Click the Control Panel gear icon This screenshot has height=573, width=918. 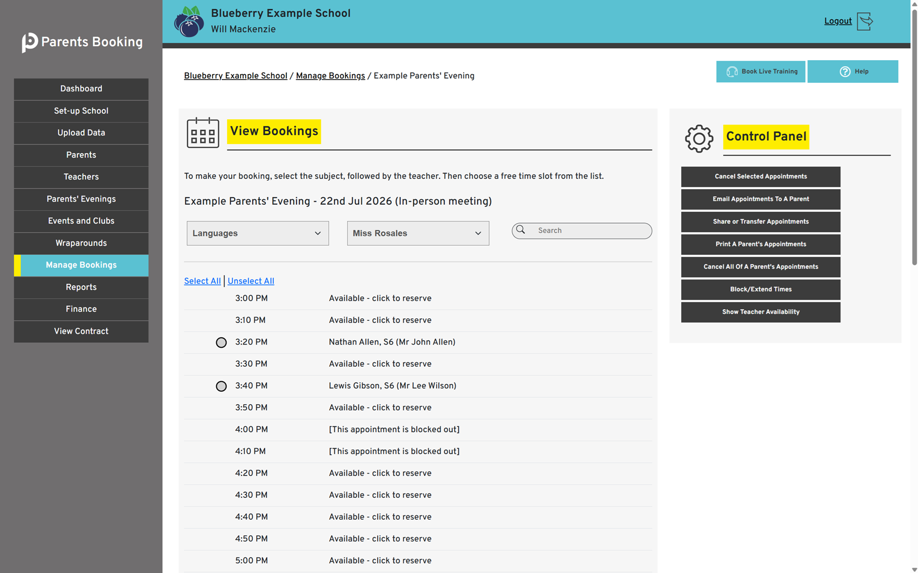tap(699, 139)
